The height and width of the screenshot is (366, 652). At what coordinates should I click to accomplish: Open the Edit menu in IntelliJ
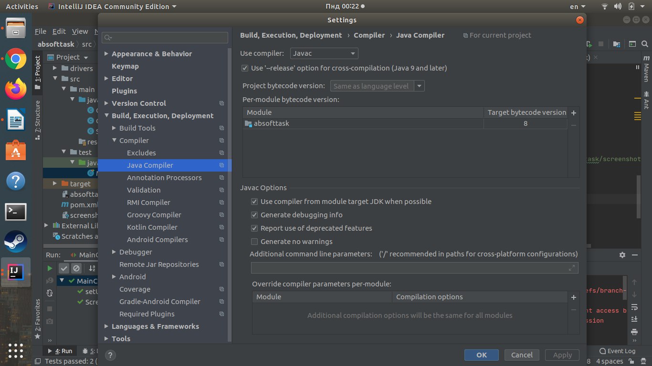click(x=59, y=31)
